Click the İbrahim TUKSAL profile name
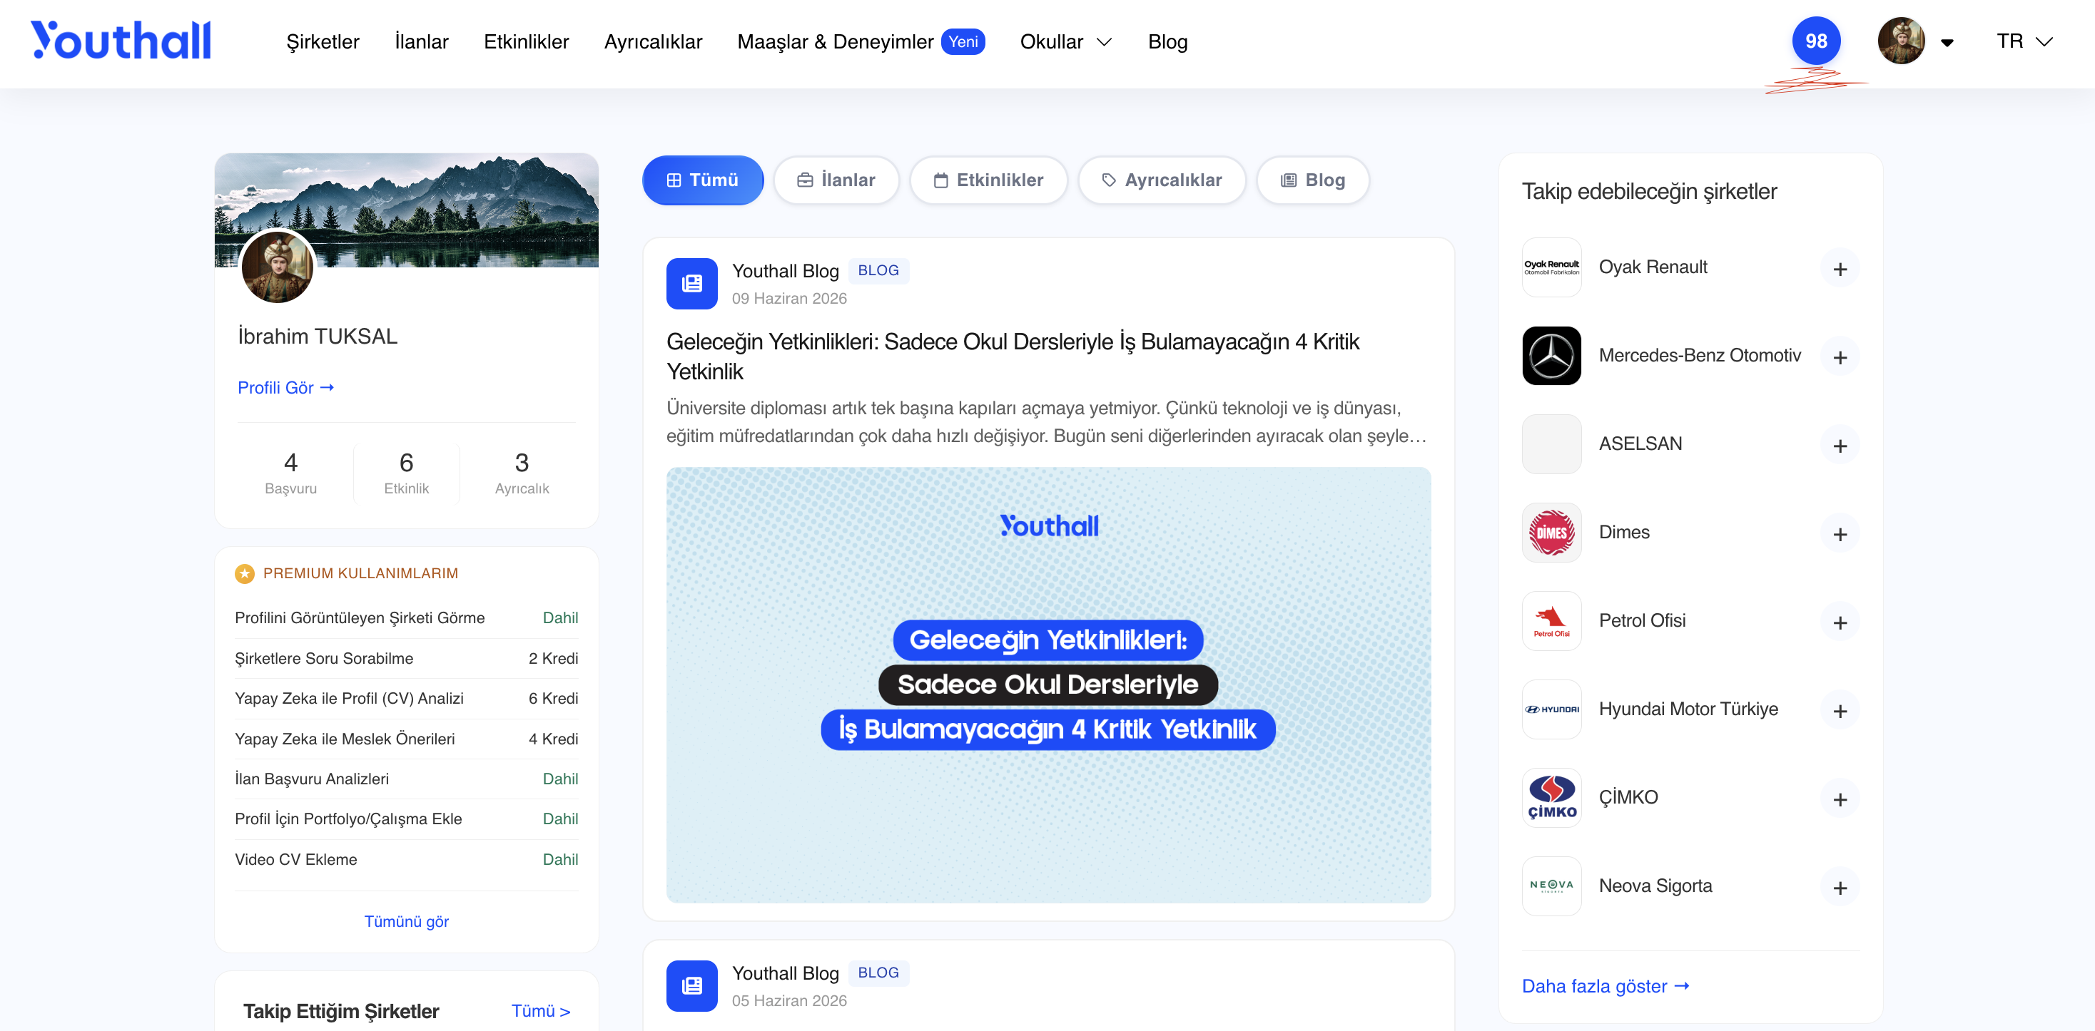2095x1031 pixels. tap(318, 337)
